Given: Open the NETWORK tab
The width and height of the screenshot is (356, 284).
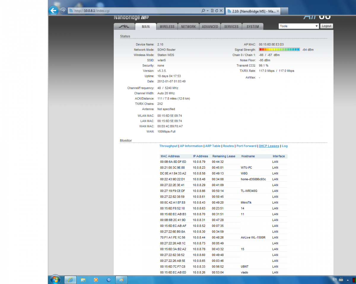Looking at the screenshot, I should click(188, 27).
